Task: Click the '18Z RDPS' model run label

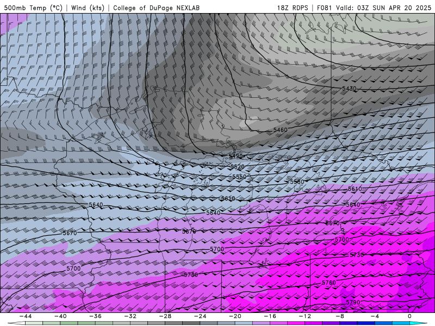Action: (x=293, y=8)
